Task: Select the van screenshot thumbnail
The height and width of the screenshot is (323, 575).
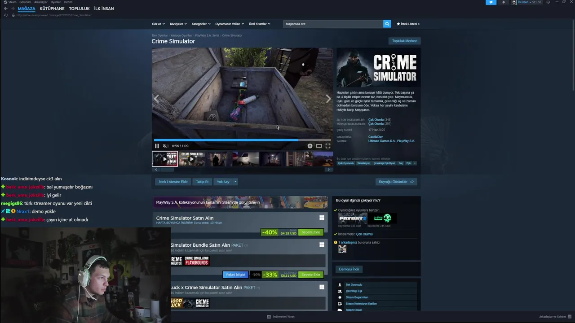Action: [246, 159]
